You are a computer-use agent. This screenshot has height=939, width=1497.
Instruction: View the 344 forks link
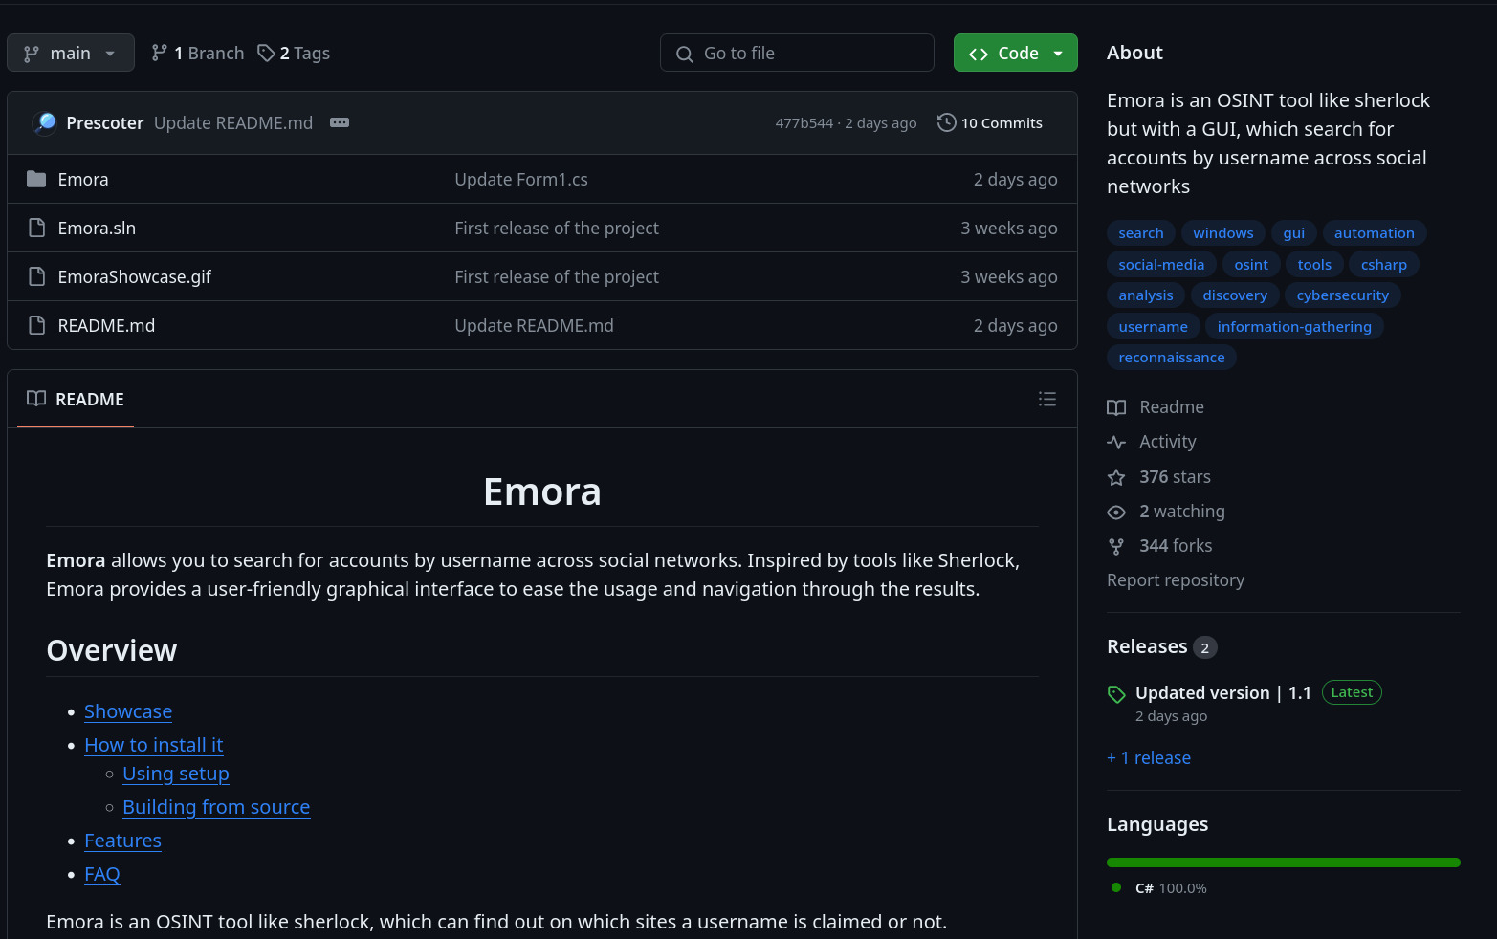1159,546
